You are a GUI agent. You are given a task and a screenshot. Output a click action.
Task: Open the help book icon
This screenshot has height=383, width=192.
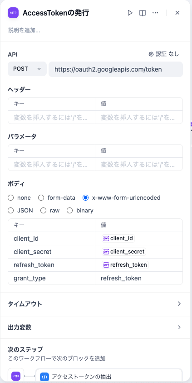(143, 13)
